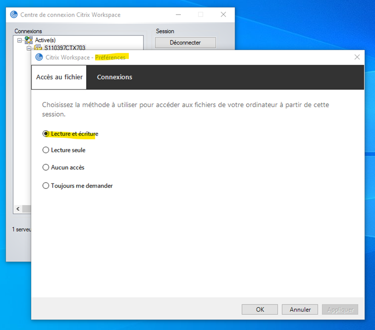Select the S110397CTX703 entry in the tree
The height and width of the screenshot is (330, 375).
click(65, 48)
